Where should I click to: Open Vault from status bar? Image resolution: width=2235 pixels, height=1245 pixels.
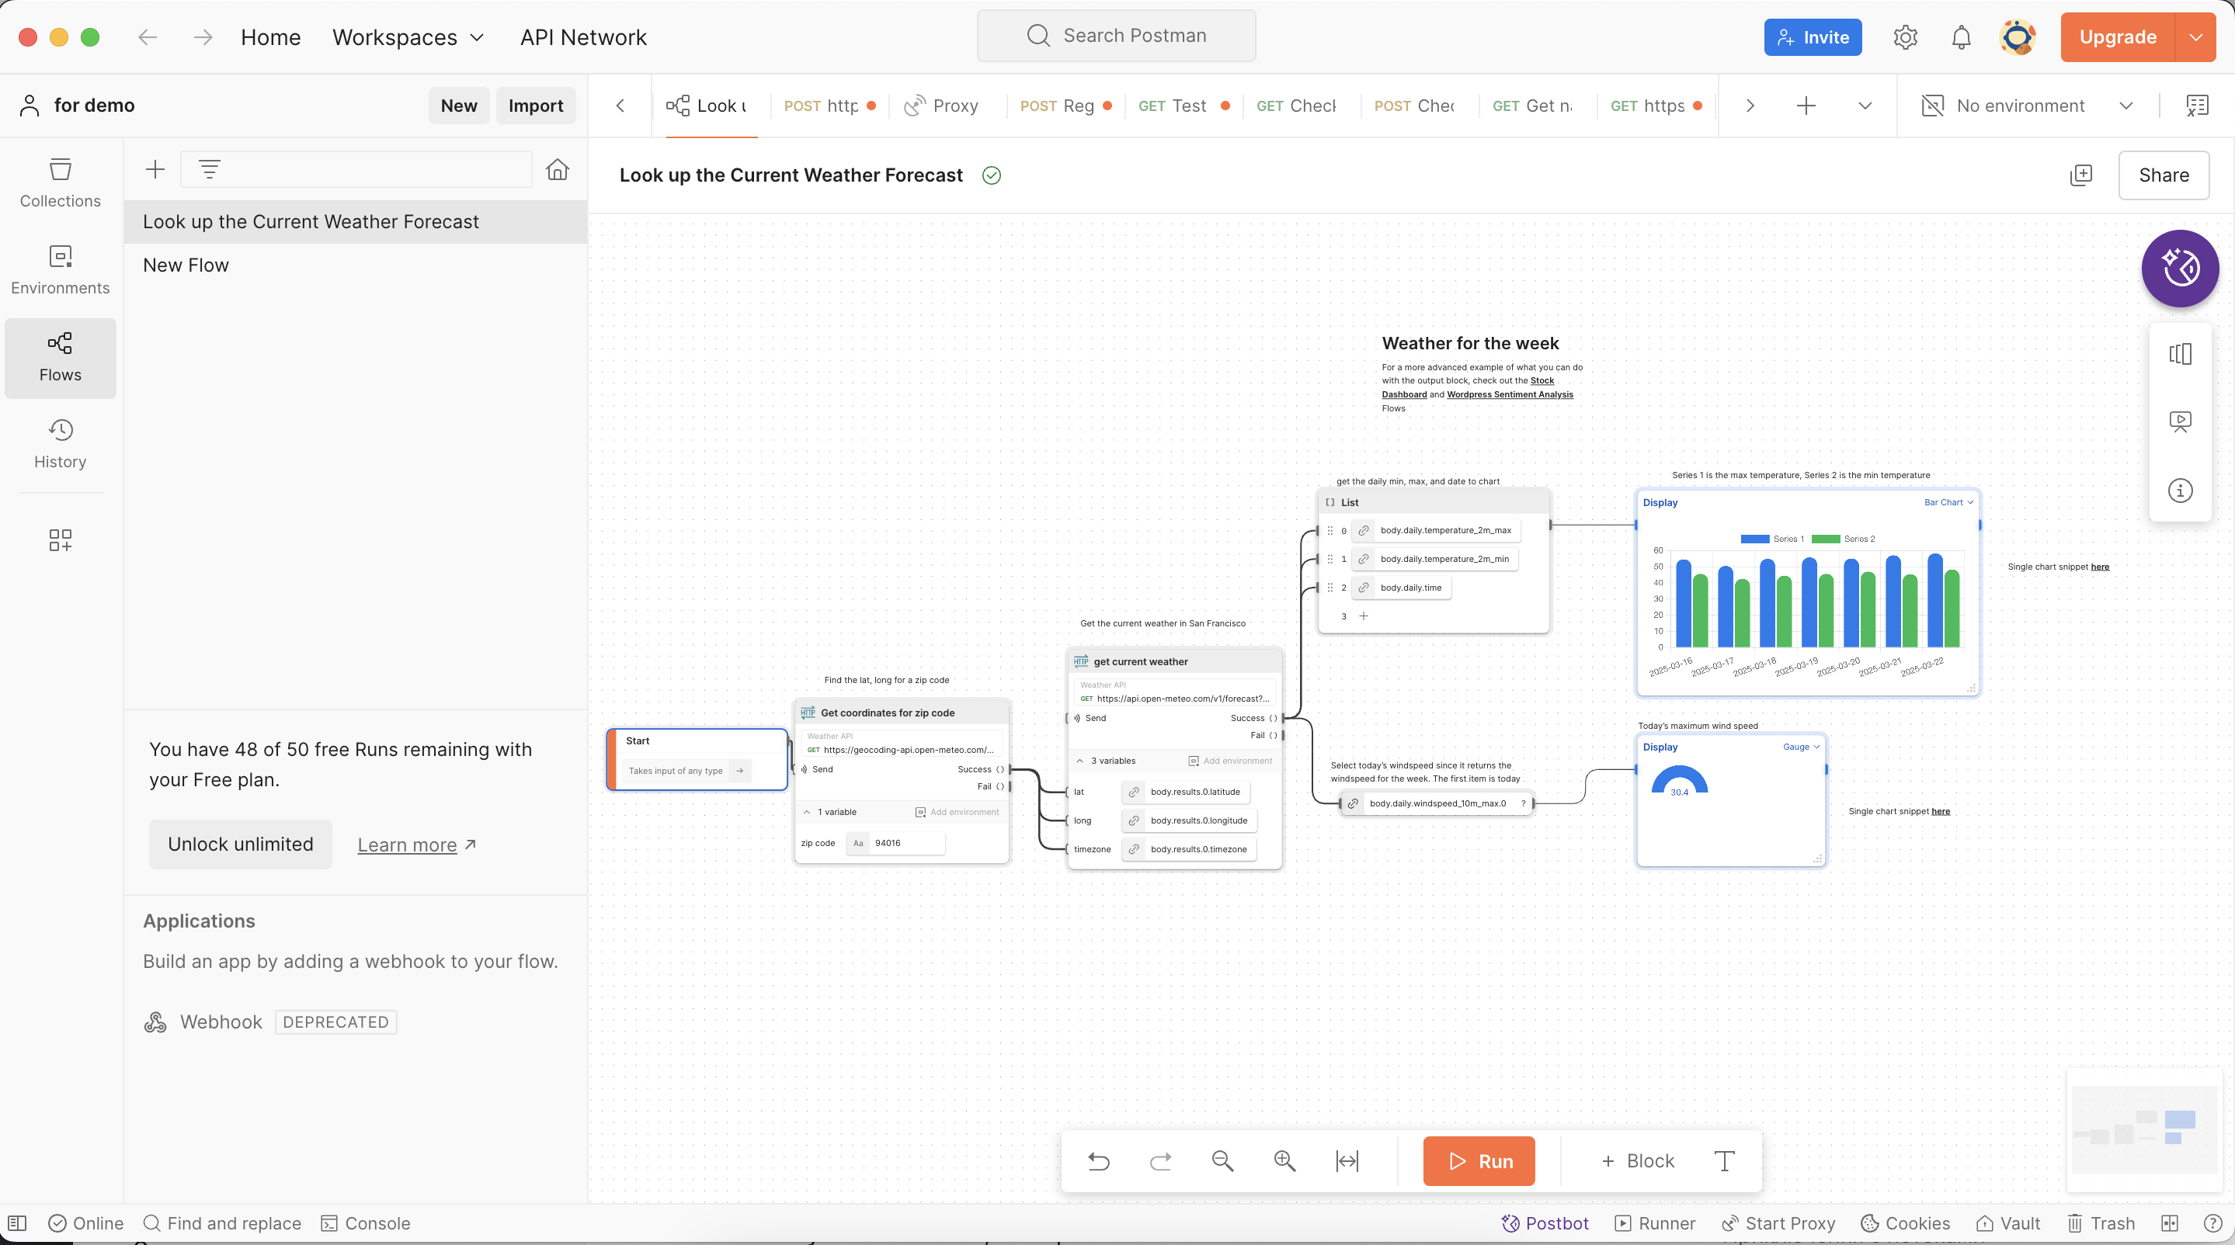pyautogui.click(x=2007, y=1223)
